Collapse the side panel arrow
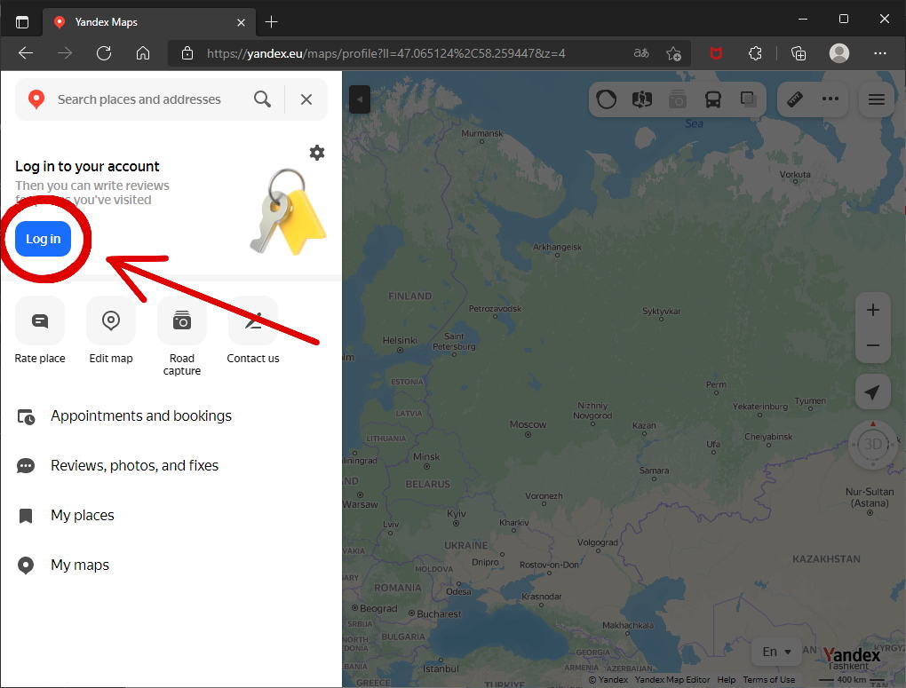 coord(360,99)
